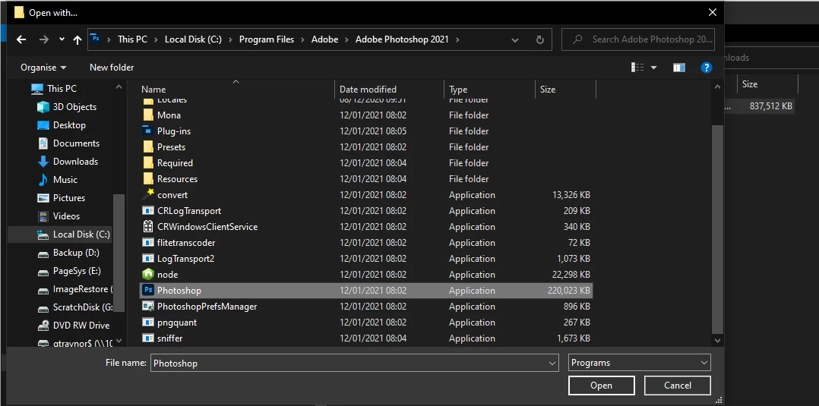
Task: Select the Photoshop Ps application icon
Action: tap(148, 291)
